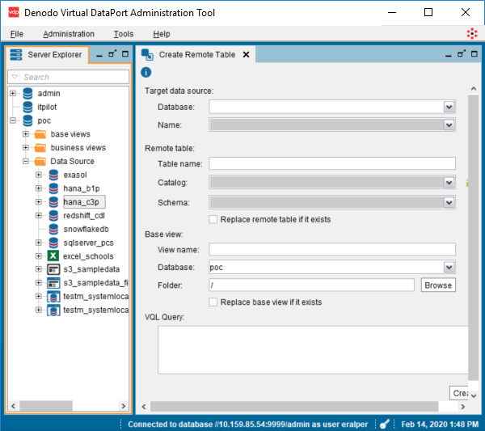Click the snowflakedb data source icon
The image size is (485, 431).
[53, 230]
